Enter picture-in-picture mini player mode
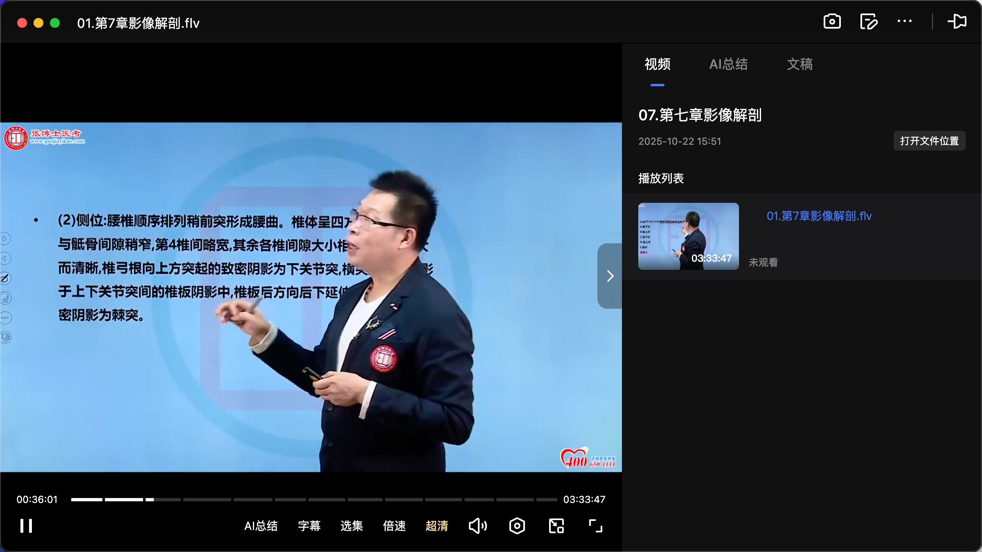This screenshot has width=982, height=552. [556, 526]
